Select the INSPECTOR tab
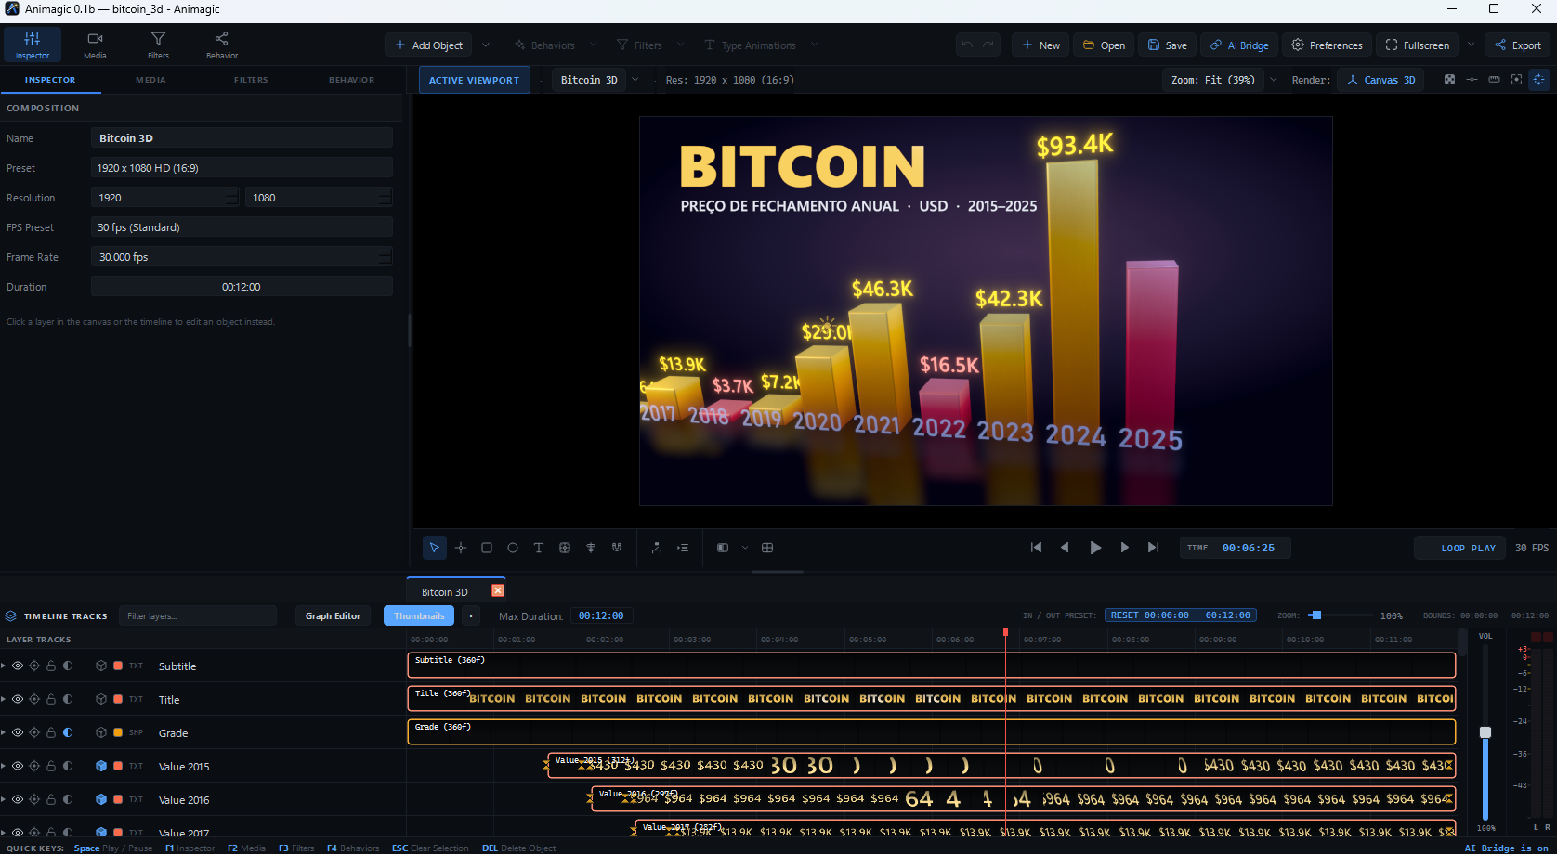1557x854 pixels. 50,80
